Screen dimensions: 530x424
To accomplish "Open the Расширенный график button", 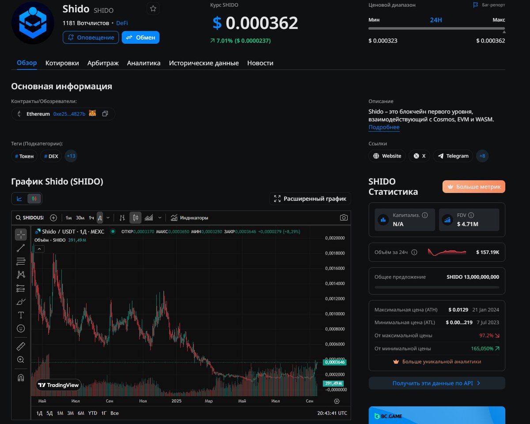I will 310,199.
